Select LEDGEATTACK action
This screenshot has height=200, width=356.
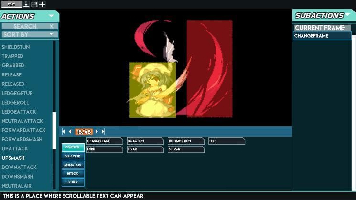tap(19, 112)
